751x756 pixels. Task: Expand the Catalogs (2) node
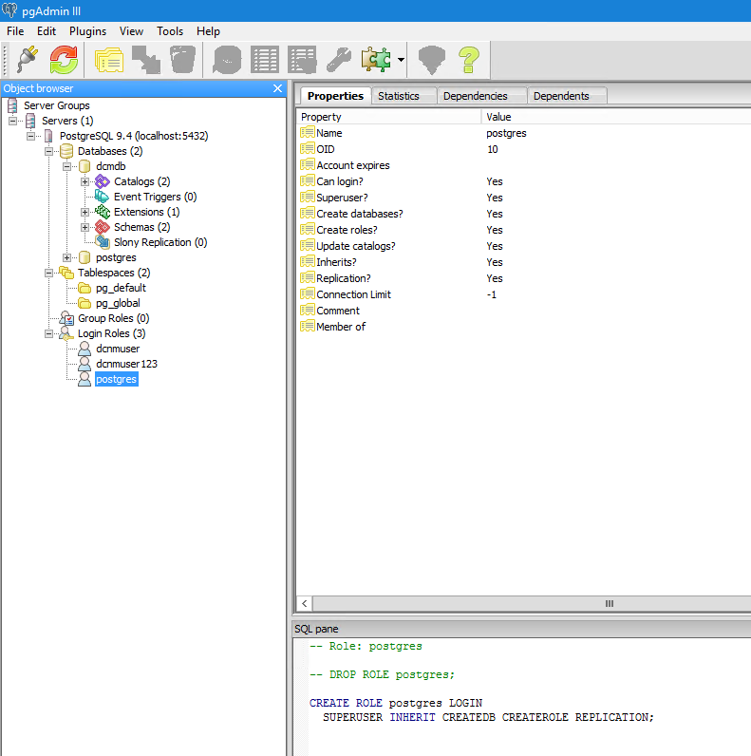84,181
